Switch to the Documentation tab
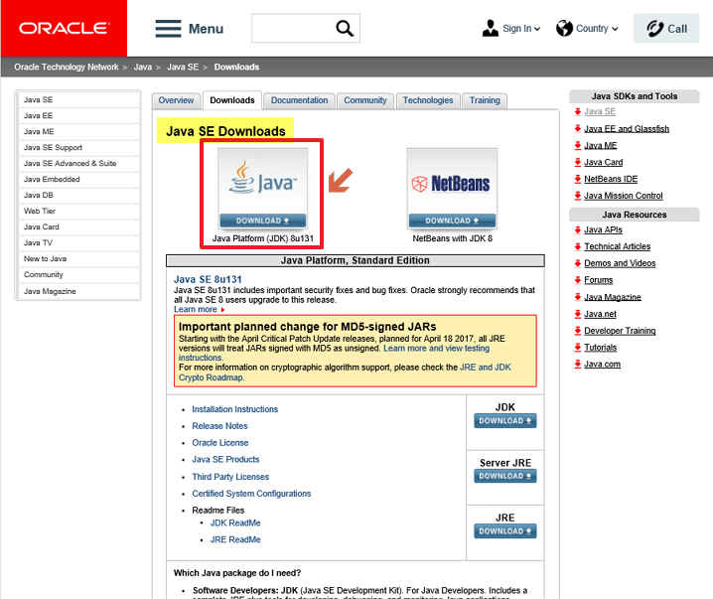Image resolution: width=713 pixels, height=599 pixels. pyautogui.click(x=299, y=100)
